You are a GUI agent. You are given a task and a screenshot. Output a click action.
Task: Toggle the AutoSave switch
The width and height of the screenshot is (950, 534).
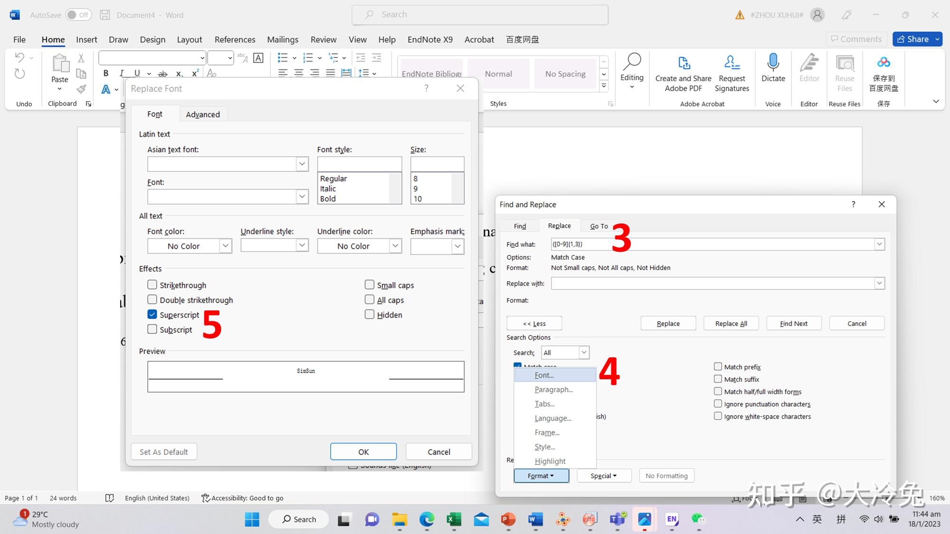[x=78, y=15]
